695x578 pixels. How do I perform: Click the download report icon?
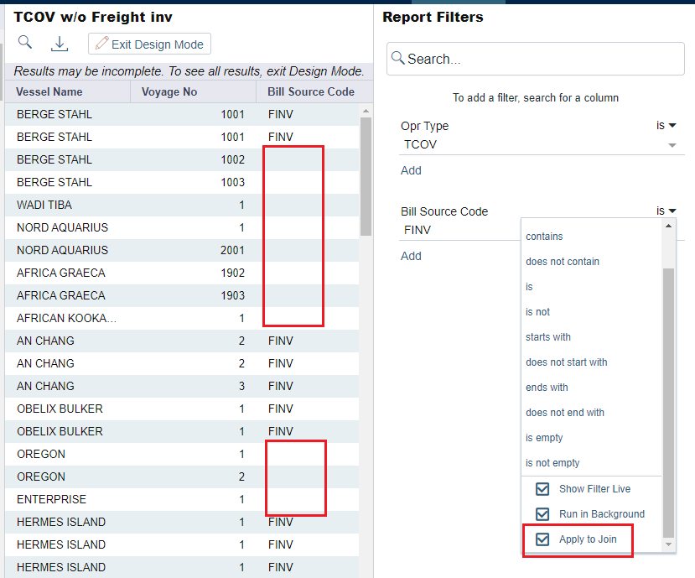pos(60,44)
